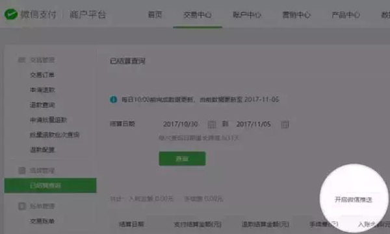Viewport: 390px width, 234px height.
Task: Open the end date calendar icon
Action: [x=285, y=124]
